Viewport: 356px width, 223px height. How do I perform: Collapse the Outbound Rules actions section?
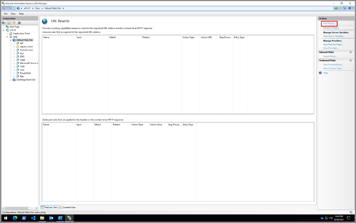(x=351, y=60)
